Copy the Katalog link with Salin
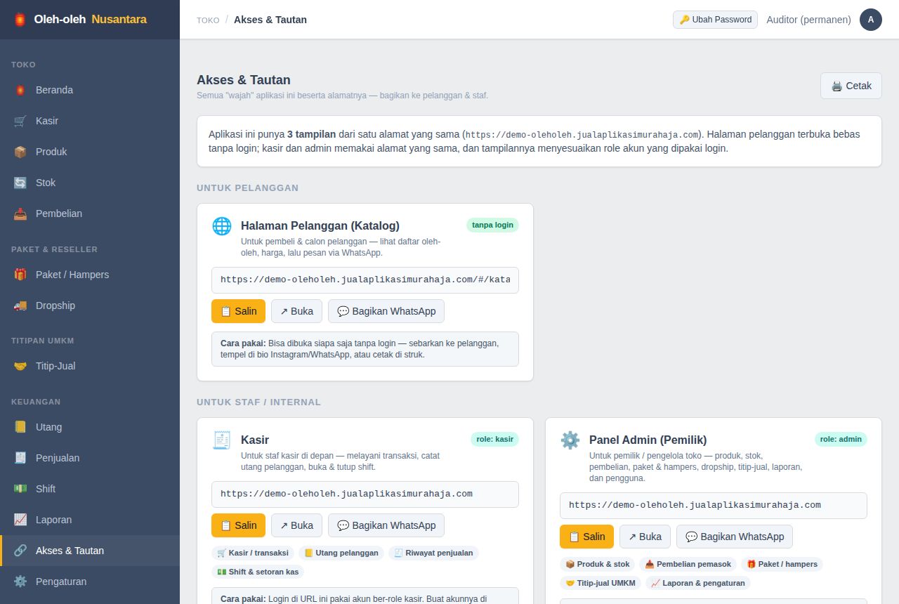The height and width of the screenshot is (604, 899). [238, 311]
